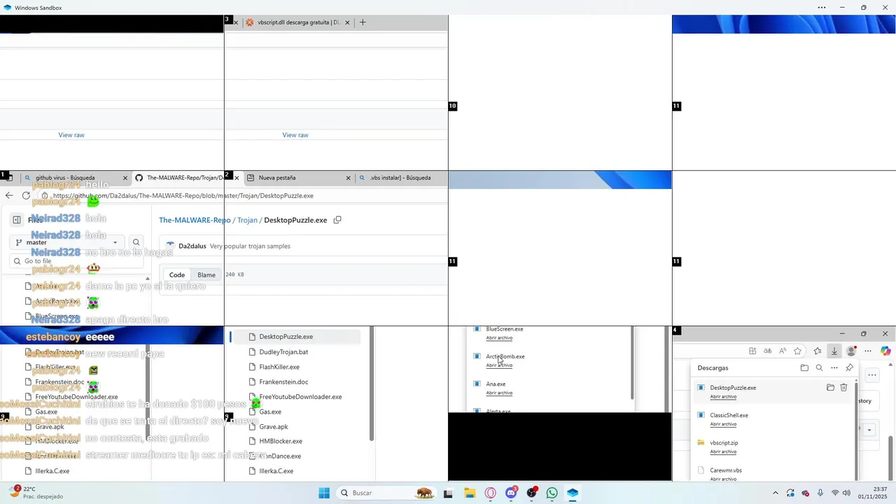Screen dimensions: 896x504
Task: Copy file path icon beside DesktopPuzzle.exe breadcrumb
Action: click(337, 220)
